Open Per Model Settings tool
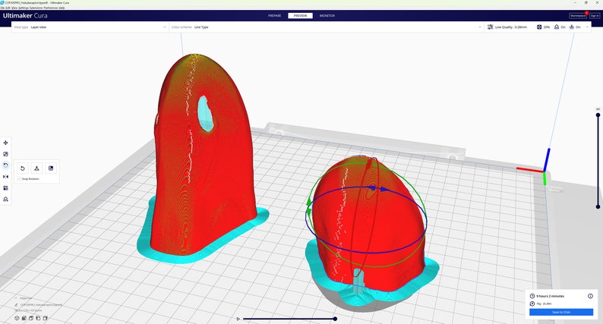This screenshot has height=324, width=603. coord(5,188)
